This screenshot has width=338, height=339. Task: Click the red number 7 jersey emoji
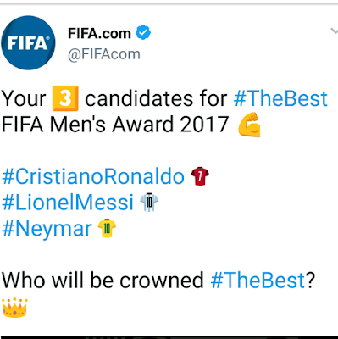point(200,176)
